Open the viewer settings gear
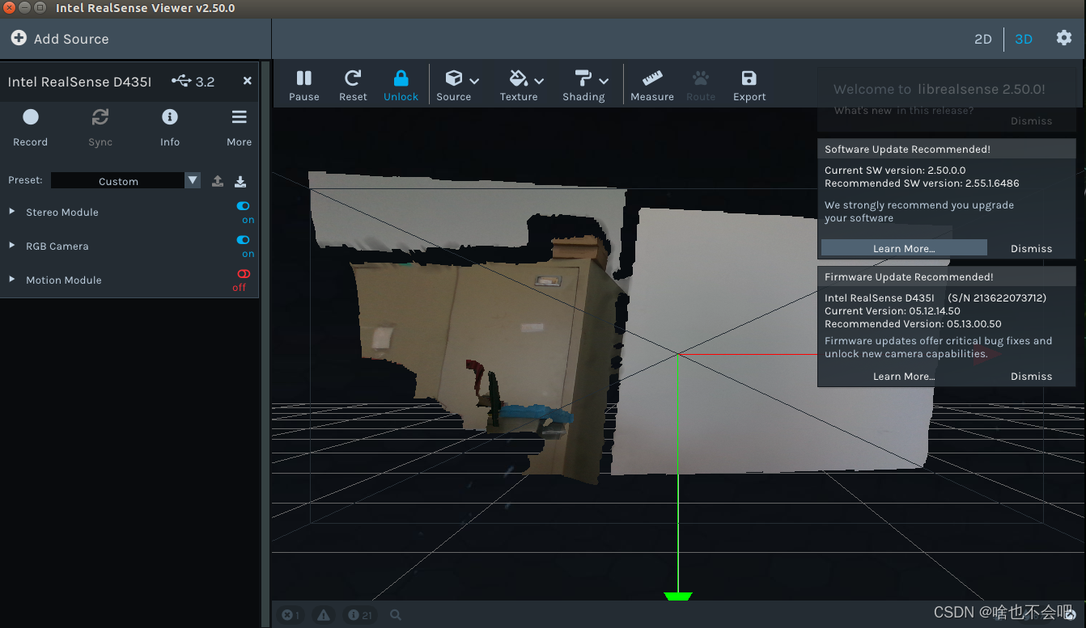Image resolution: width=1086 pixels, height=628 pixels. tap(1064, 38)
